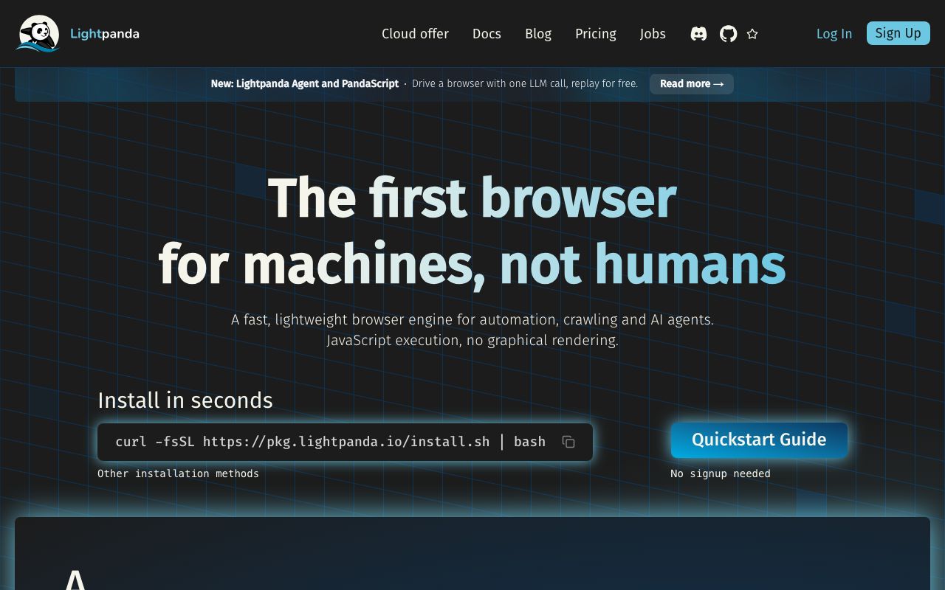
Task: Click the Lightpanda brand name text
Action: (x=105, y=33)
